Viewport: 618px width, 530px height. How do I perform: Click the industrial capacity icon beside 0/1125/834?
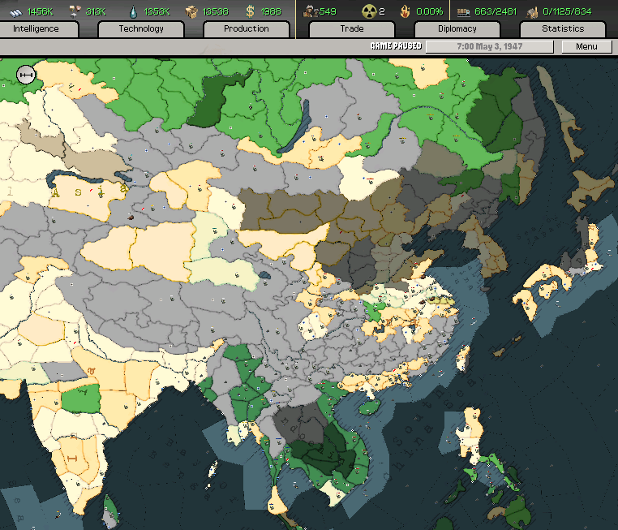532,11
